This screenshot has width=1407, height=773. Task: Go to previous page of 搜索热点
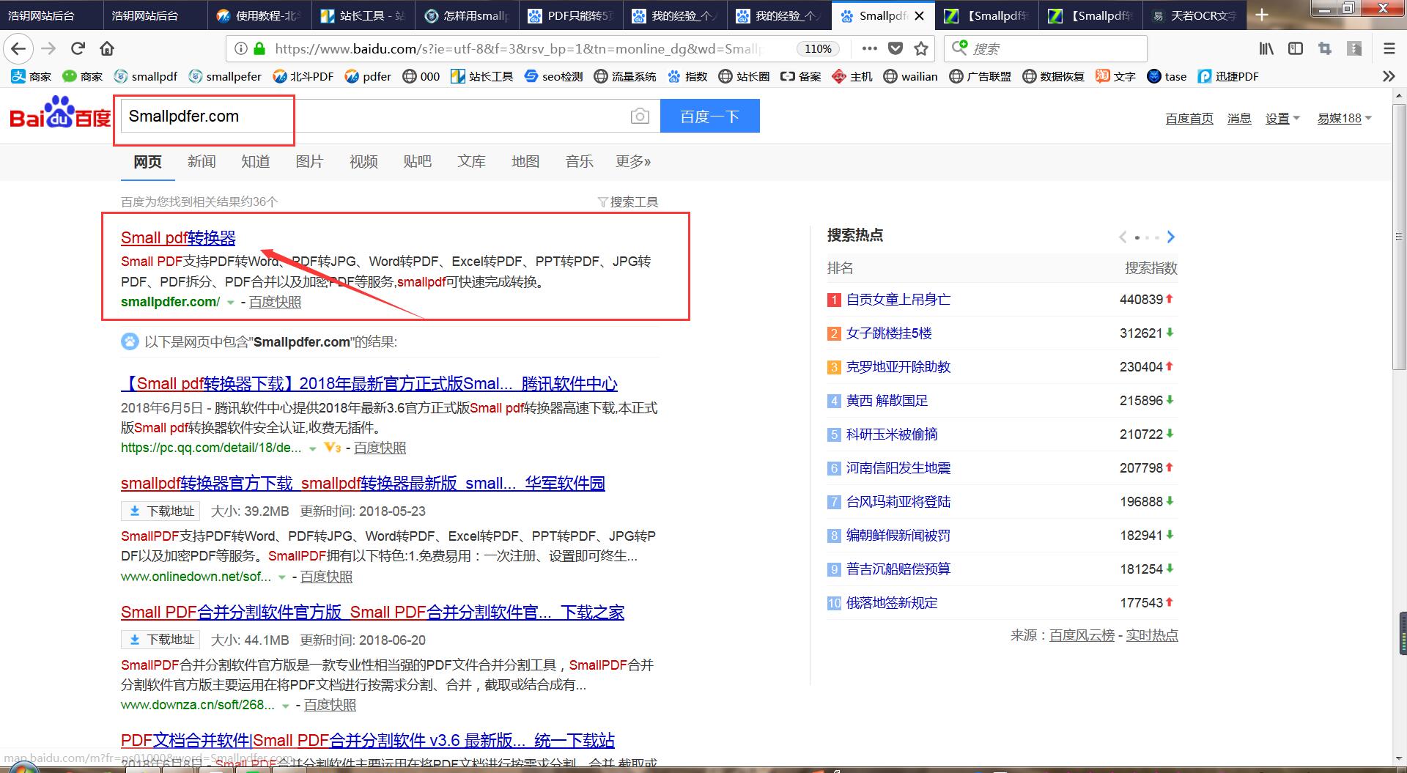(1123, 237)
